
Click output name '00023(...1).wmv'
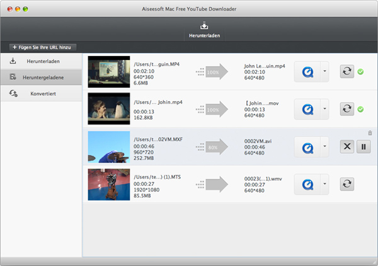pyautogui.click(x=263, y=179)
